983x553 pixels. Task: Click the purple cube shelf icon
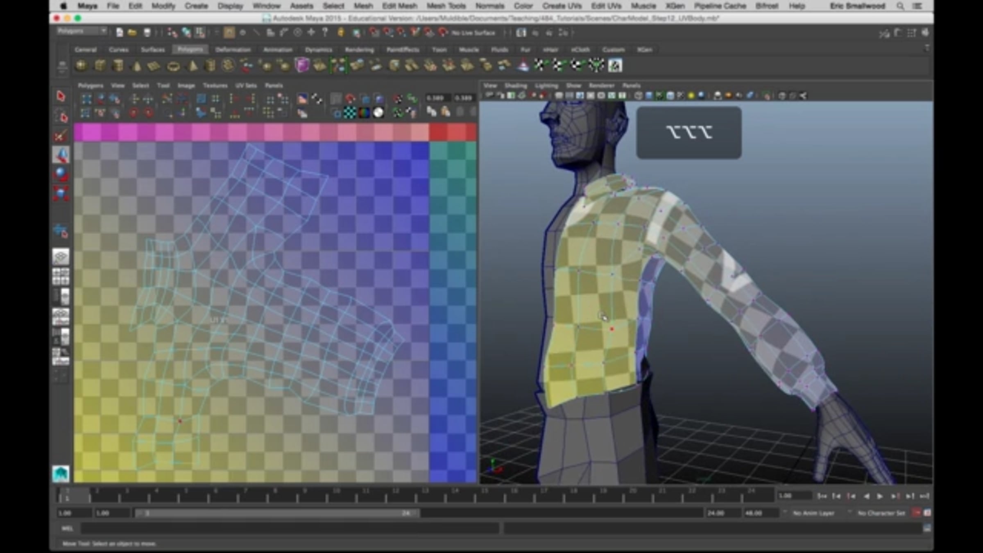(x=301, y=66)
